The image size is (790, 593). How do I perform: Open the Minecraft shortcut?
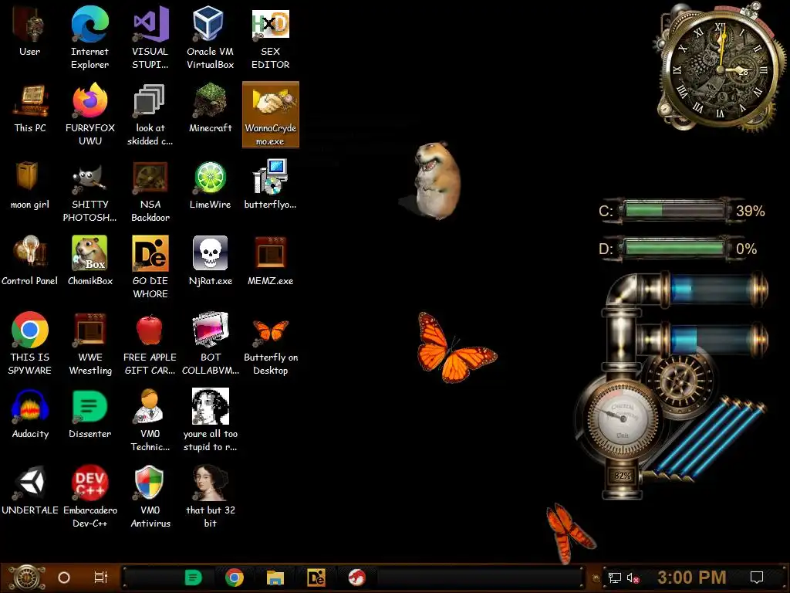coord(210,108)
